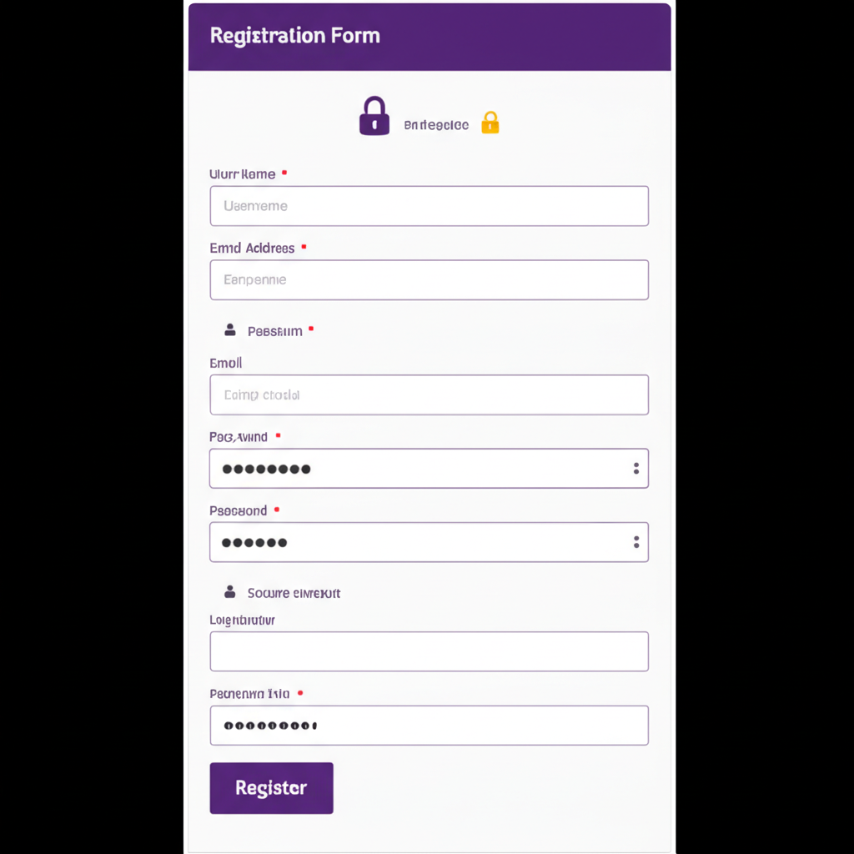
Task: Click the Soure cimrekitt section label
Action: pyautogui.click(x=294, y=593)
